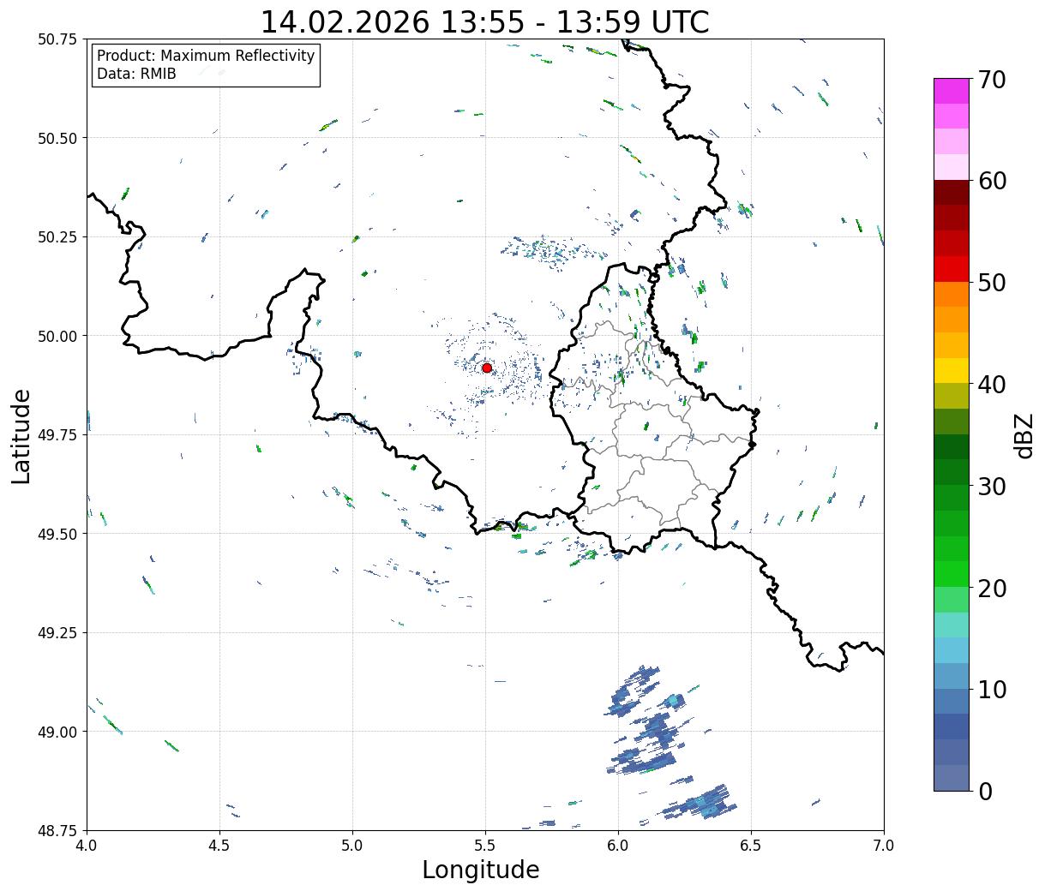The image size is (1045, 891).
Task: Click the colorbar tick label 40
Action: tap(991, 385)
